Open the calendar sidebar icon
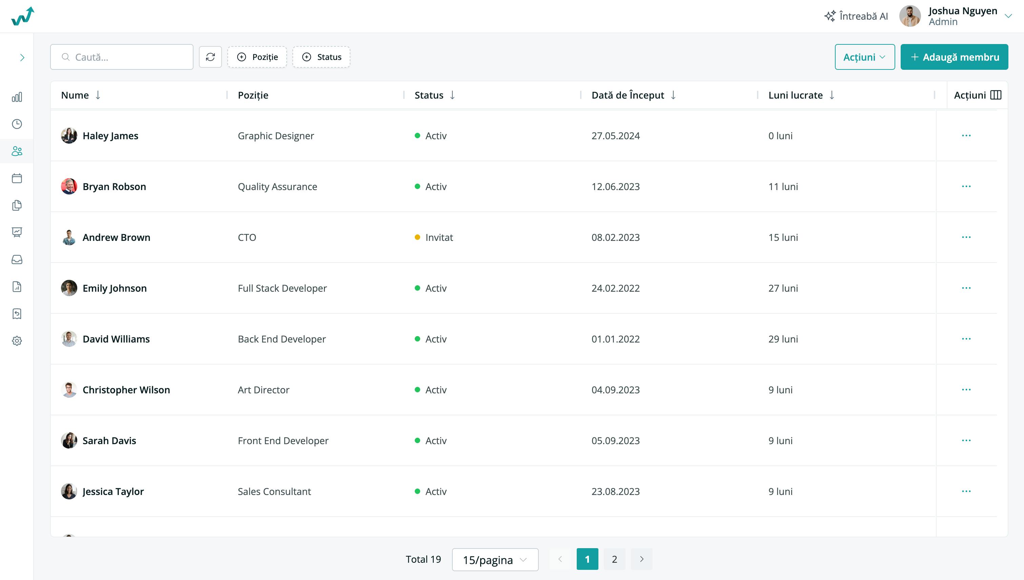1024x580 pixels. 17,178
